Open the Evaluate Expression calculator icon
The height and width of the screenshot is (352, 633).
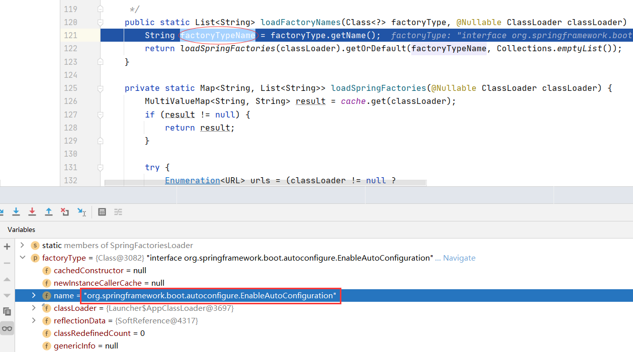click(x=102, y=212)
